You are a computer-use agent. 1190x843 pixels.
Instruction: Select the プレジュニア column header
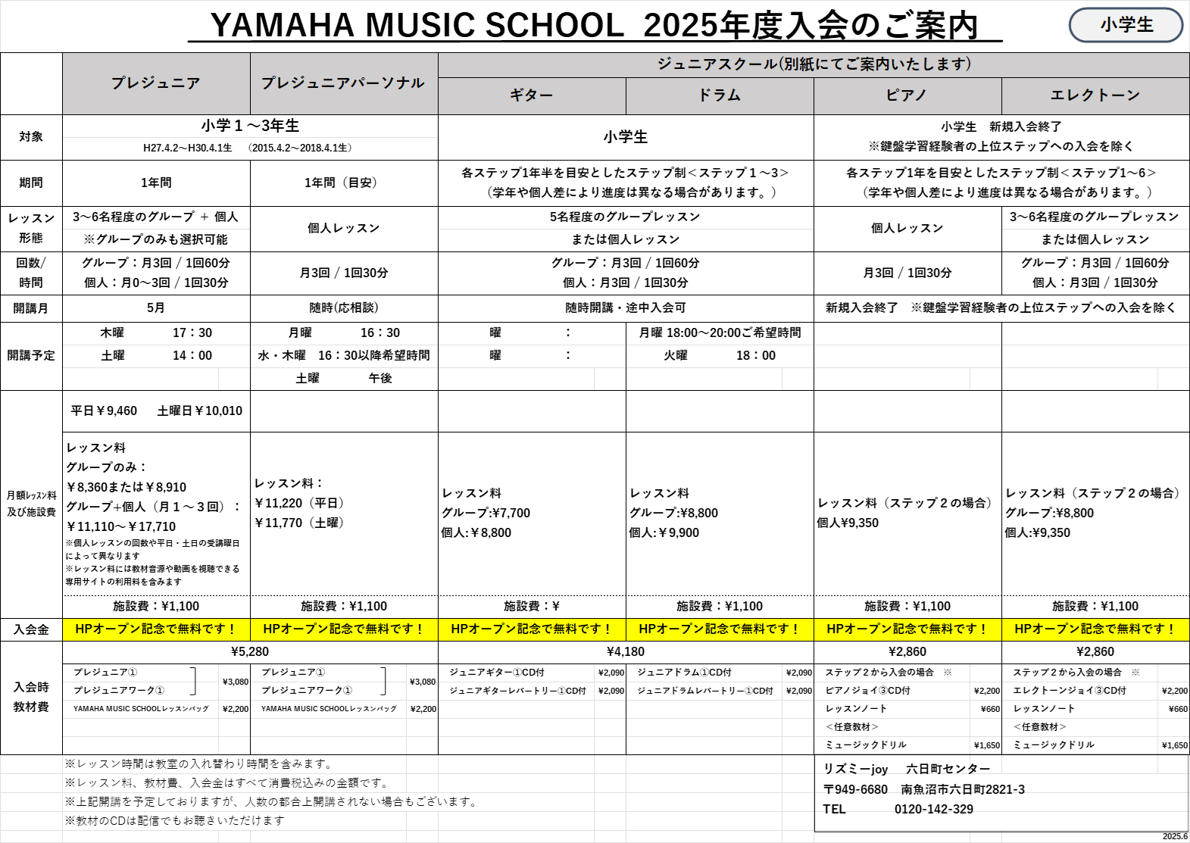coord(156,83)
